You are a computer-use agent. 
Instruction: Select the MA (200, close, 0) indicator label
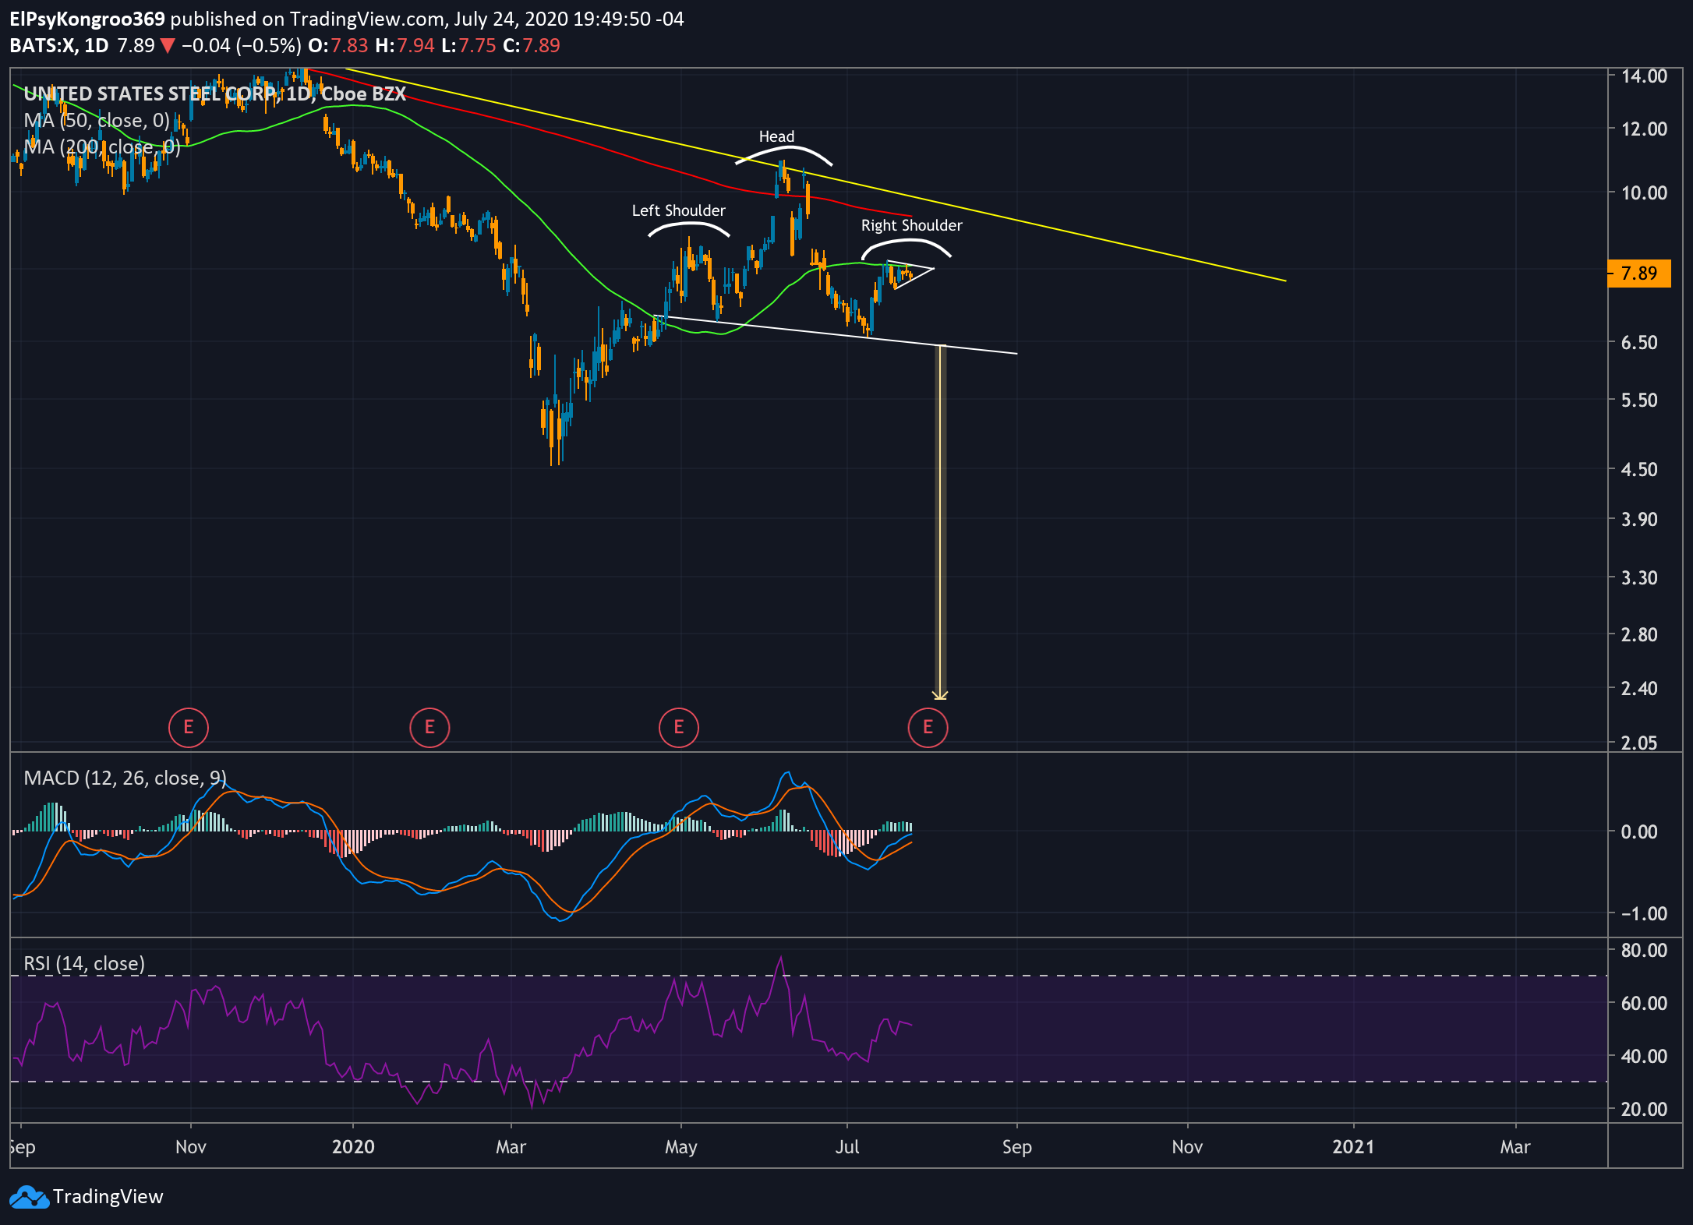[x=102, y=147]
